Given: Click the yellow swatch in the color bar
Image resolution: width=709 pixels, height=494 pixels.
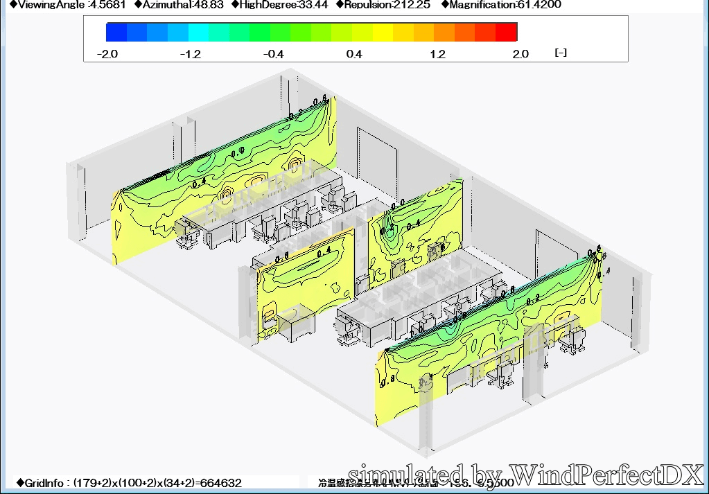Looking at the screenshot, I should [x=383, y=33].
